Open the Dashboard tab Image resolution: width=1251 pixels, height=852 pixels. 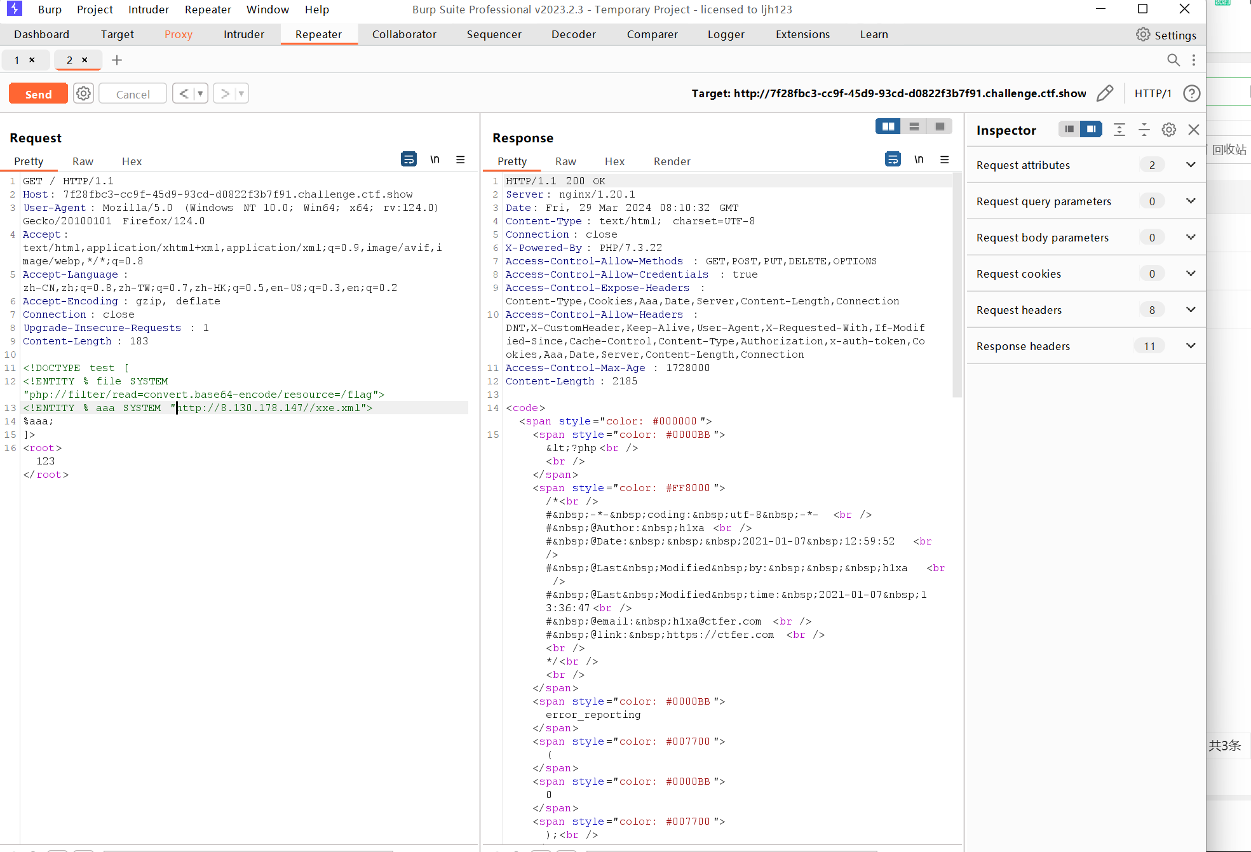pyautogui.click(x=41, y=34)
